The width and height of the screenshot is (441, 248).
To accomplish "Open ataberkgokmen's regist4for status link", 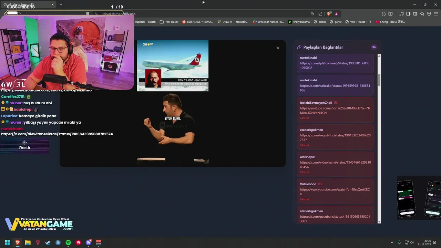I will 335,137.
